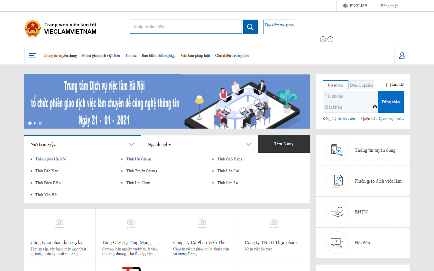
Task: Click the Tài khoản username field
Action: (350, 96)
